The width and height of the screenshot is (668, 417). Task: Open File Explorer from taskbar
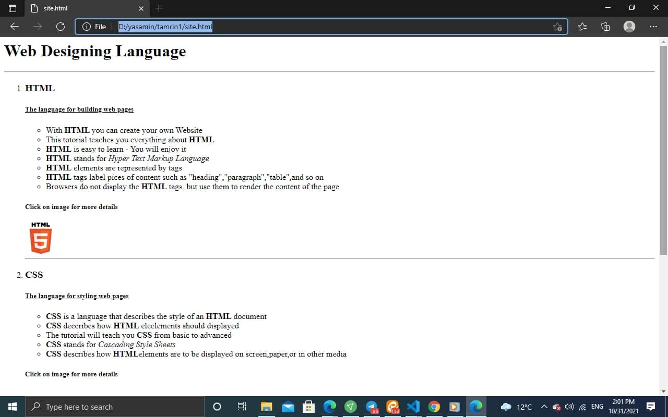pyautogui.click(x=267, y=407)
